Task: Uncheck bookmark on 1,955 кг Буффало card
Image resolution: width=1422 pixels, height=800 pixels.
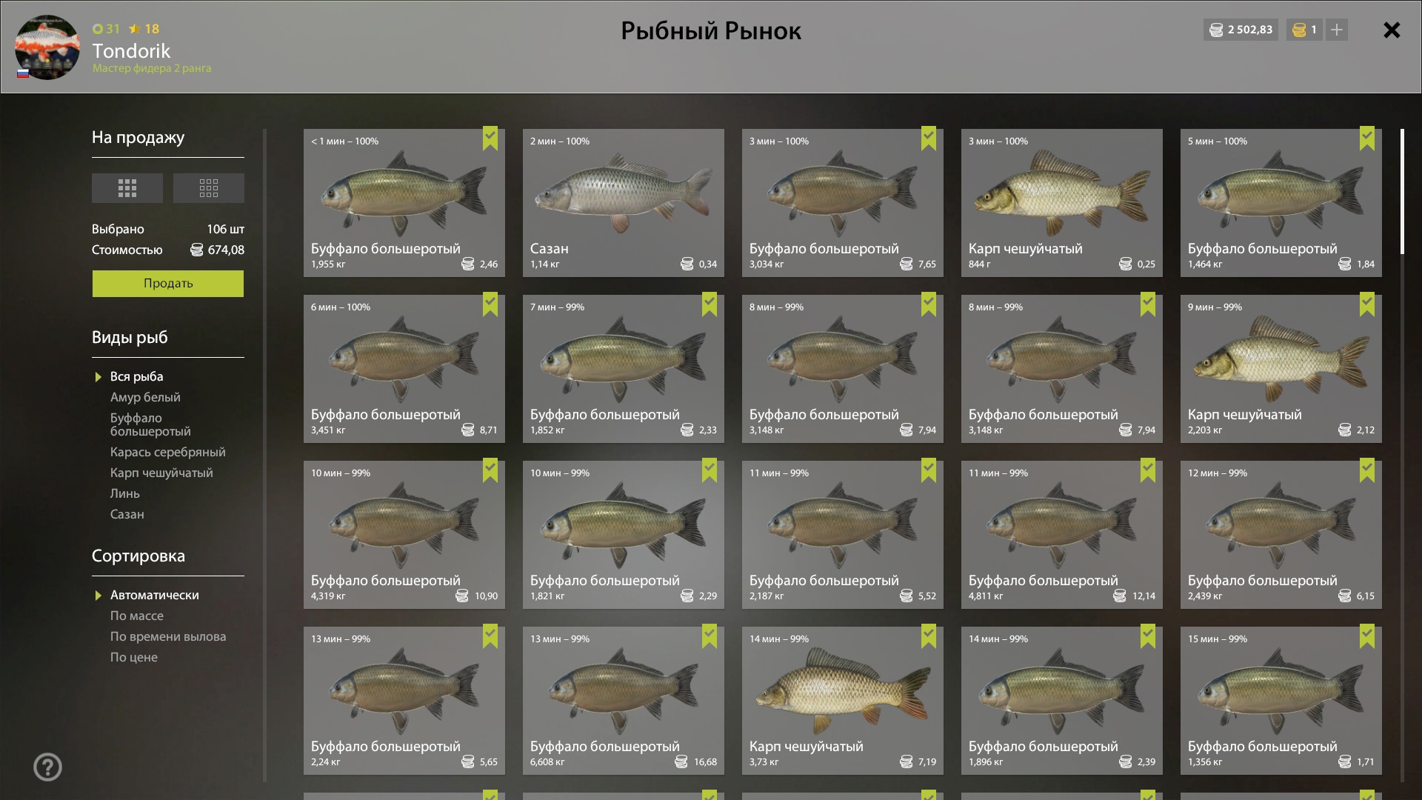Action: 490,139
